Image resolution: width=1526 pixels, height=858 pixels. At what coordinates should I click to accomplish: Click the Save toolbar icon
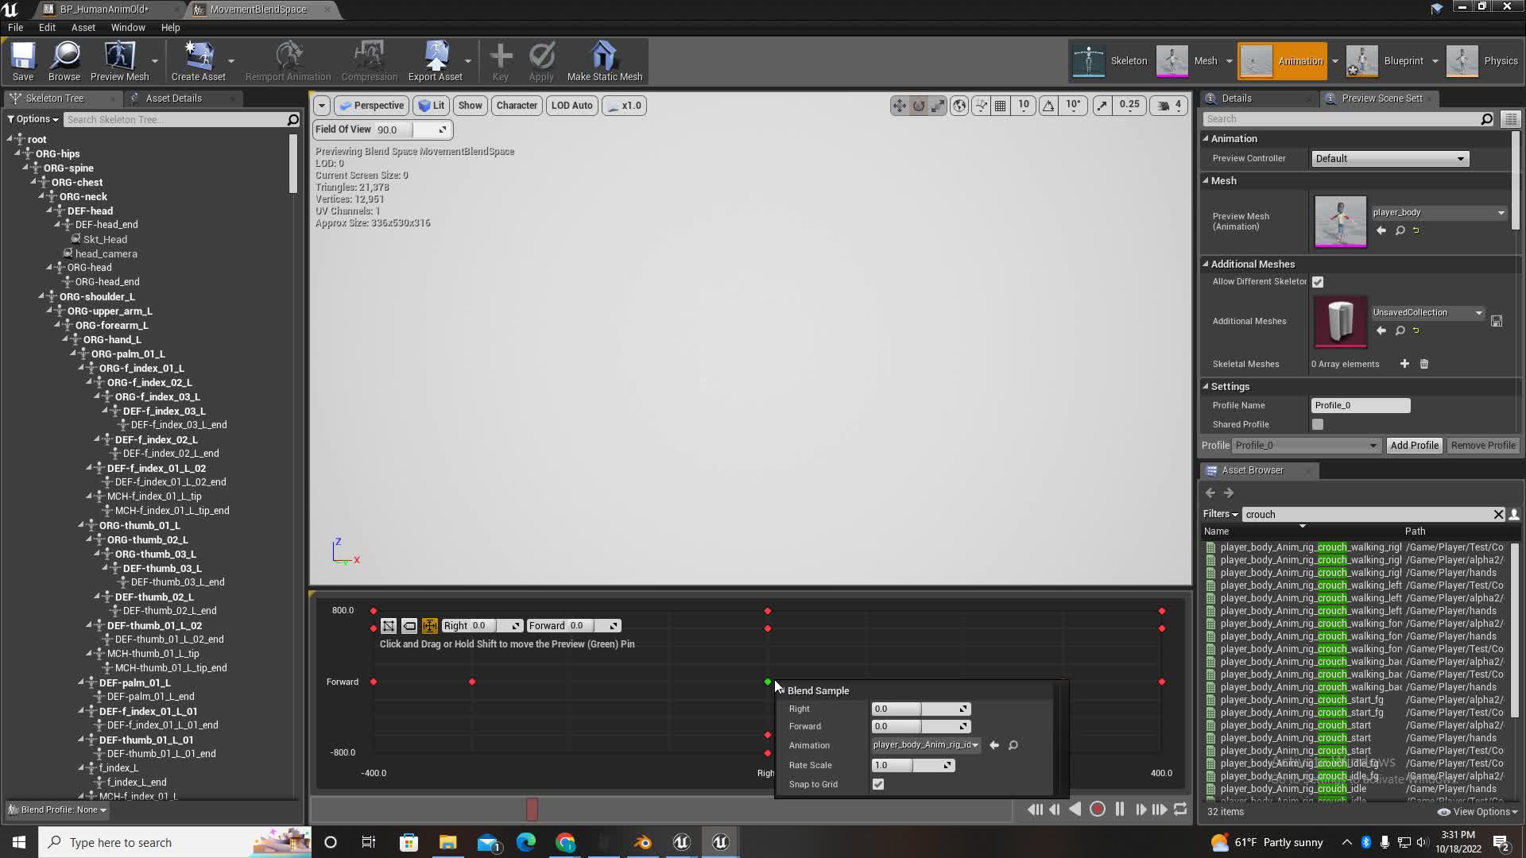[x=23, y=61]
